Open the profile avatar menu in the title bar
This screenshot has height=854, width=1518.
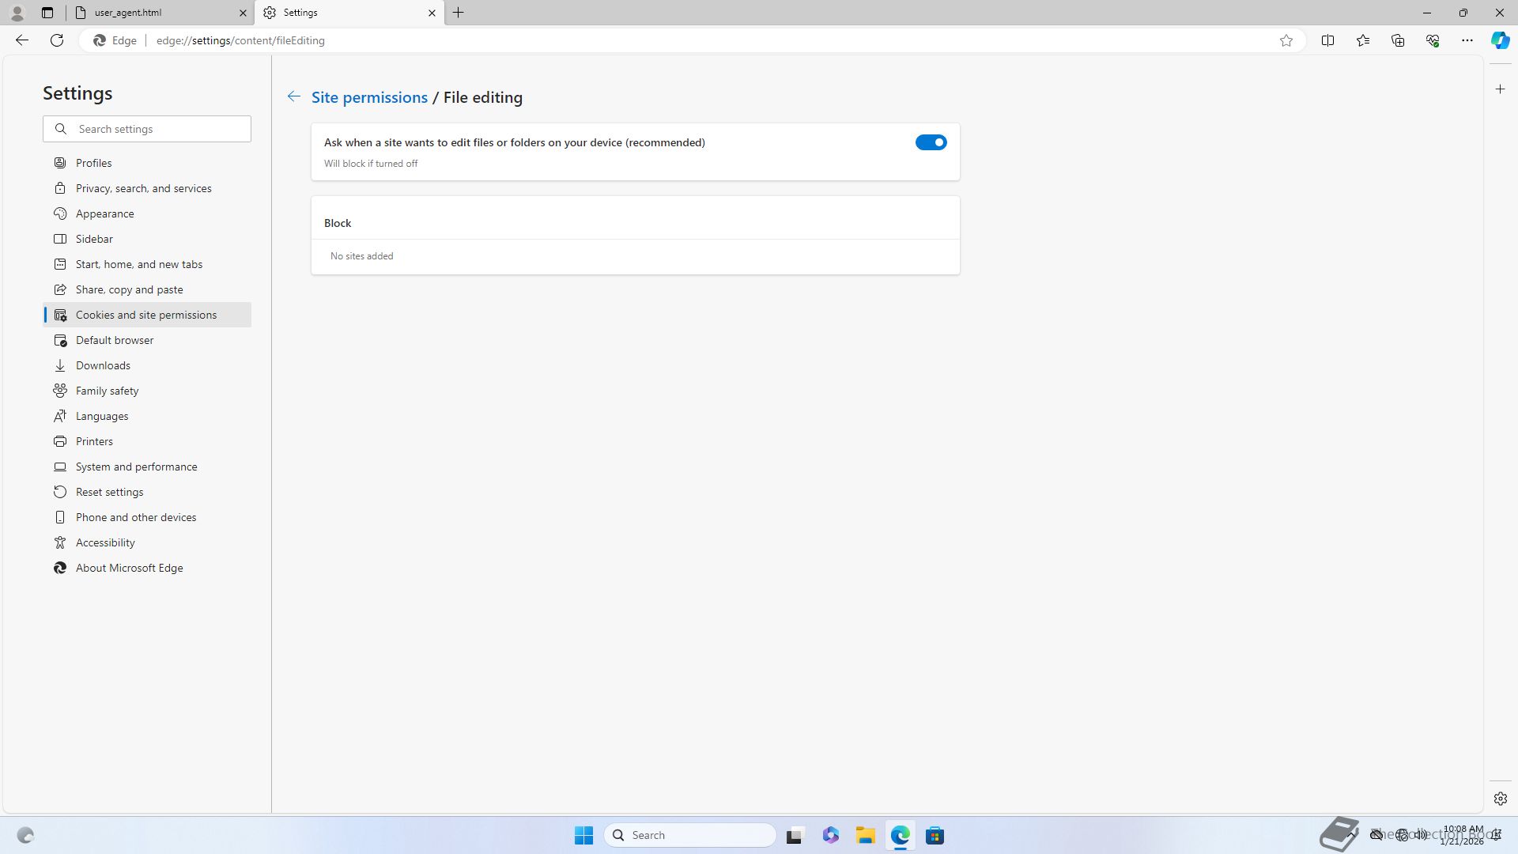17,13
